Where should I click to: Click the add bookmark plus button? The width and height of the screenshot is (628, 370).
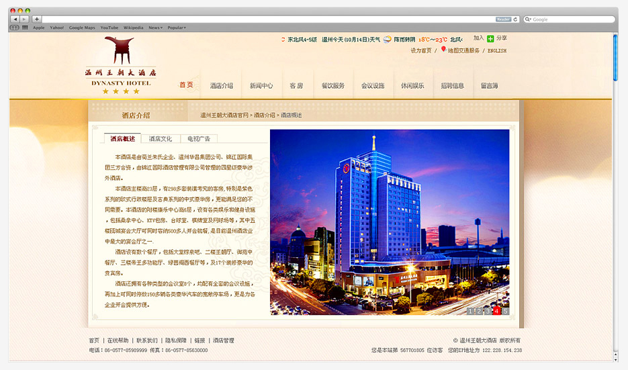tap(36, 19)
